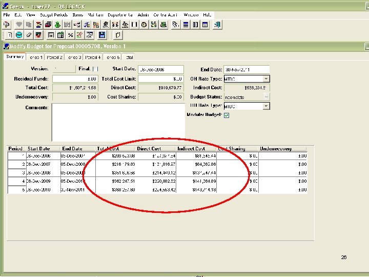This screenshot has width=369, height=277.
Task: Open the Help menu
Action: (207, 15)
